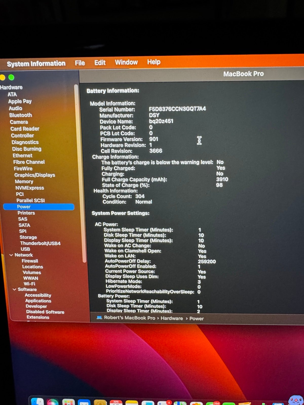Viewport: 304px width, 405px height.
Task: Select Card Reader in the sidebar
Action: tap(25, 129)
